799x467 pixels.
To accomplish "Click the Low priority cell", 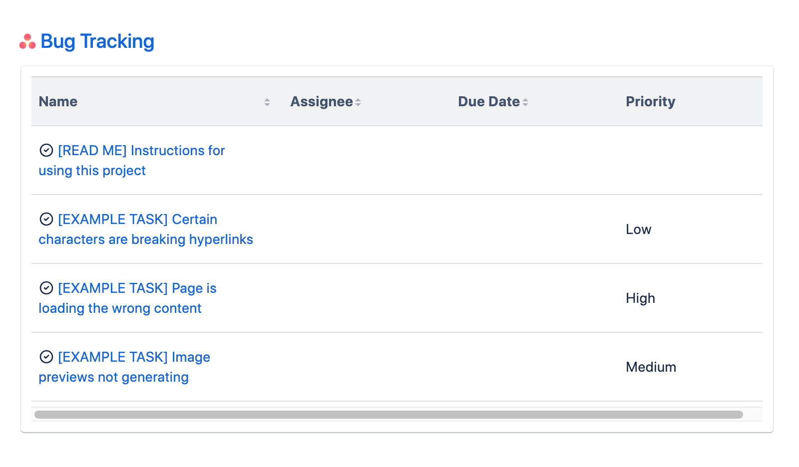I will (x=638, y=230).
